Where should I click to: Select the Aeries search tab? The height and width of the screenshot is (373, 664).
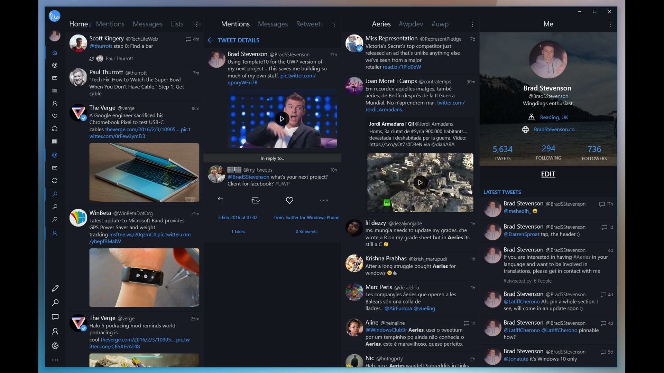point(381,24)
